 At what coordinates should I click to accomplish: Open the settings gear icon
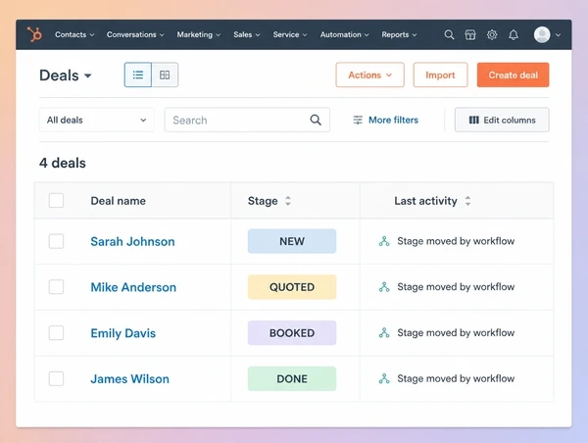pyautogui.click(x=492, y=35)
